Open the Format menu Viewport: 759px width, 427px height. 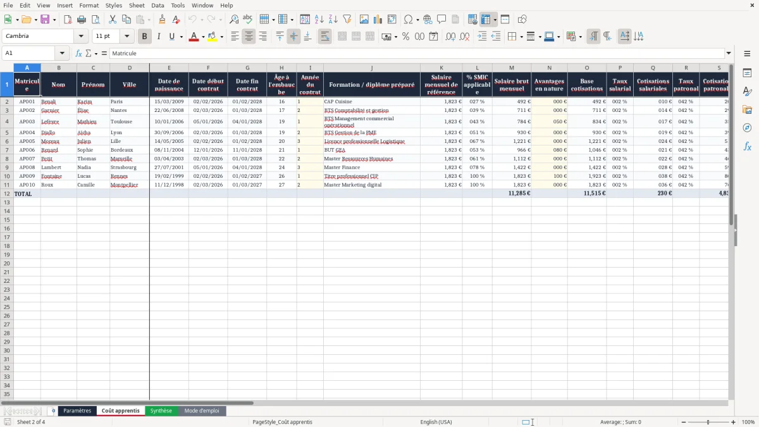pos(89,5)
